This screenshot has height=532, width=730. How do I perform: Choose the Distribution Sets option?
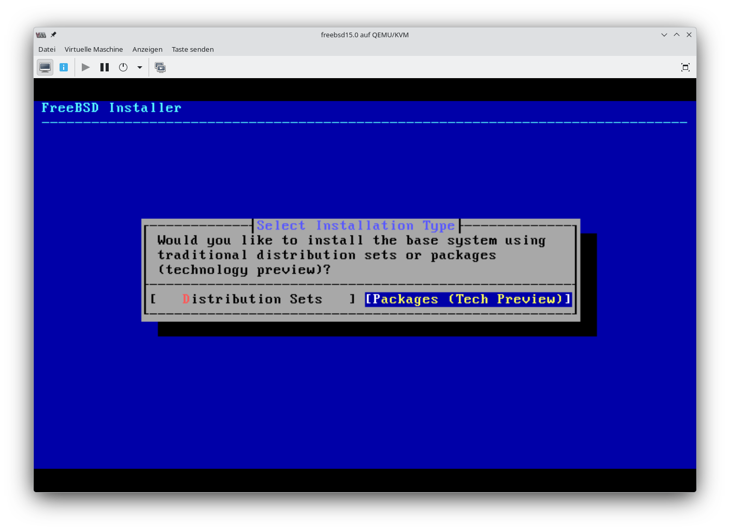253,299
